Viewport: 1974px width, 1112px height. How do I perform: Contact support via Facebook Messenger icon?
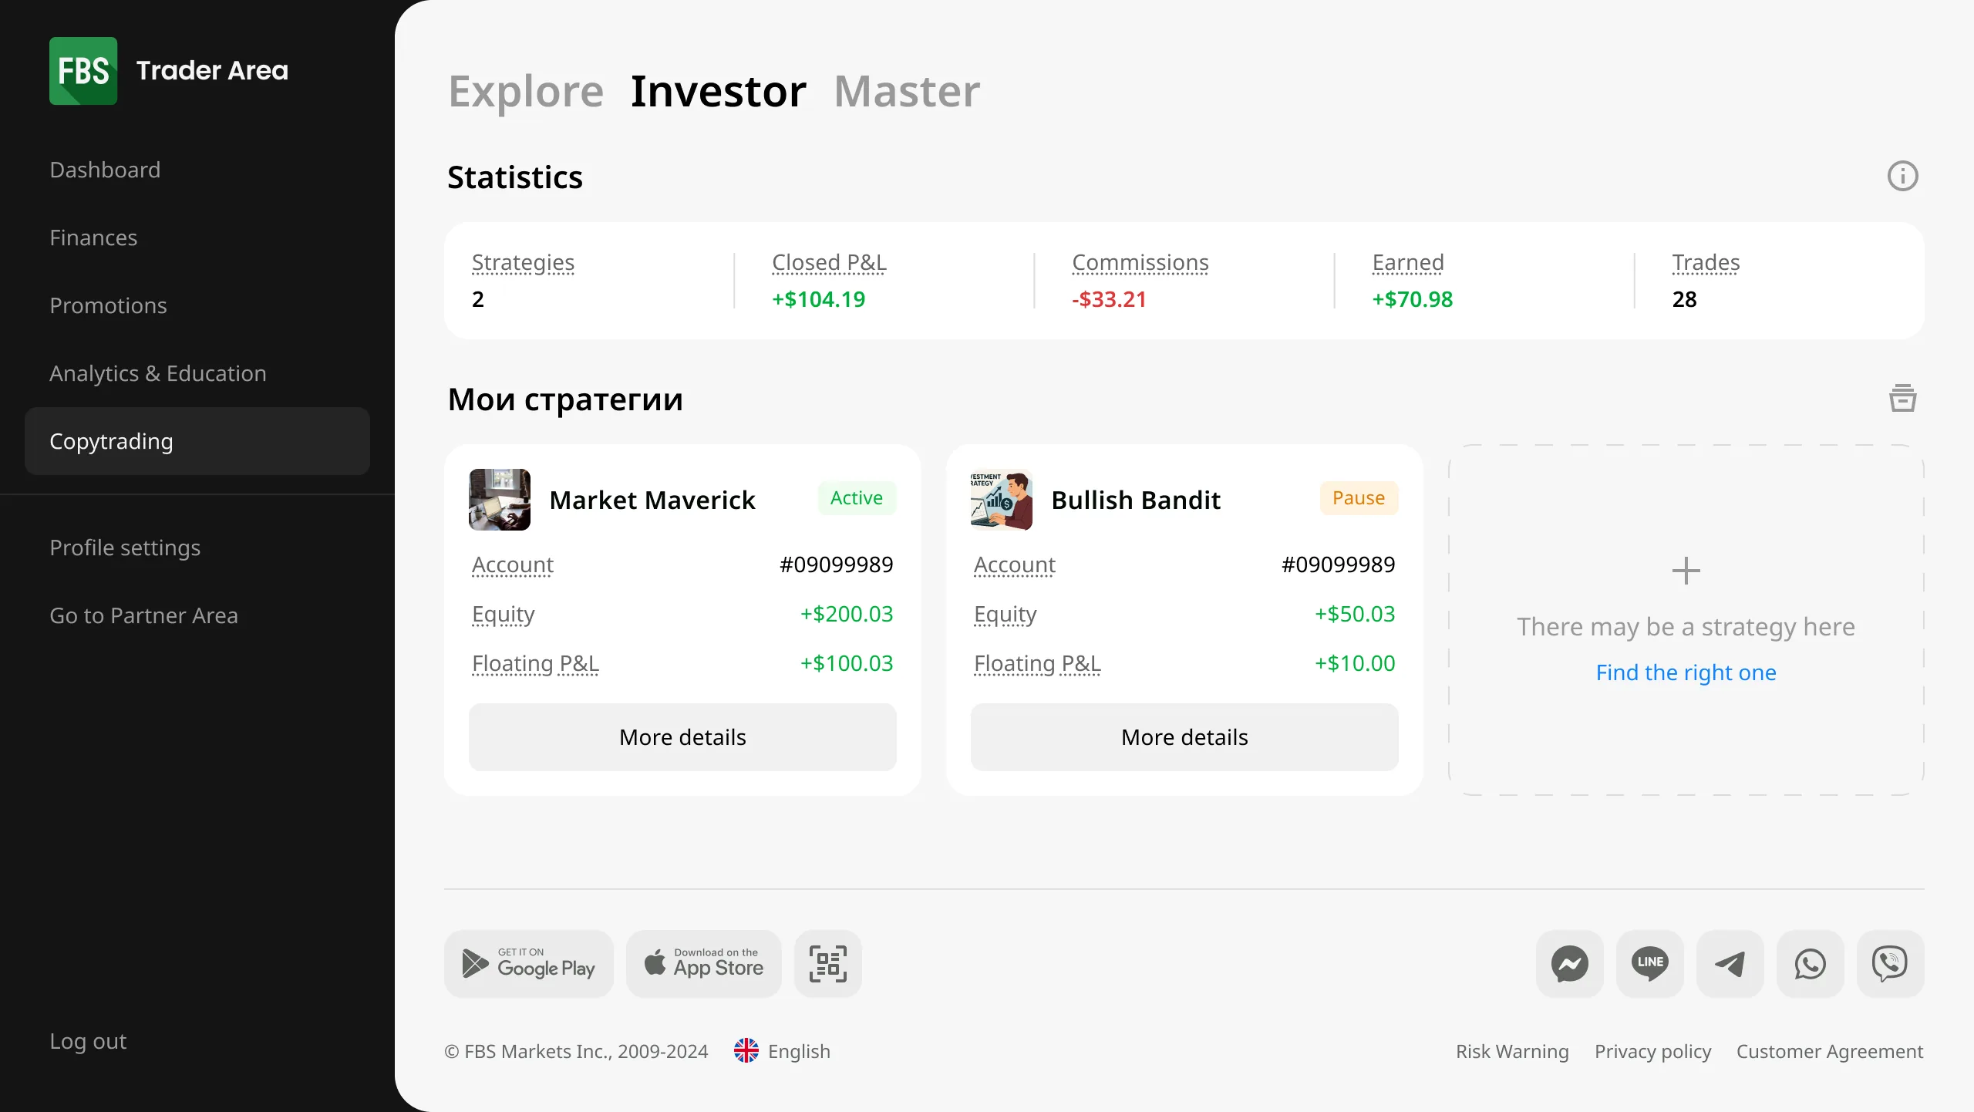click(1569, 964)
